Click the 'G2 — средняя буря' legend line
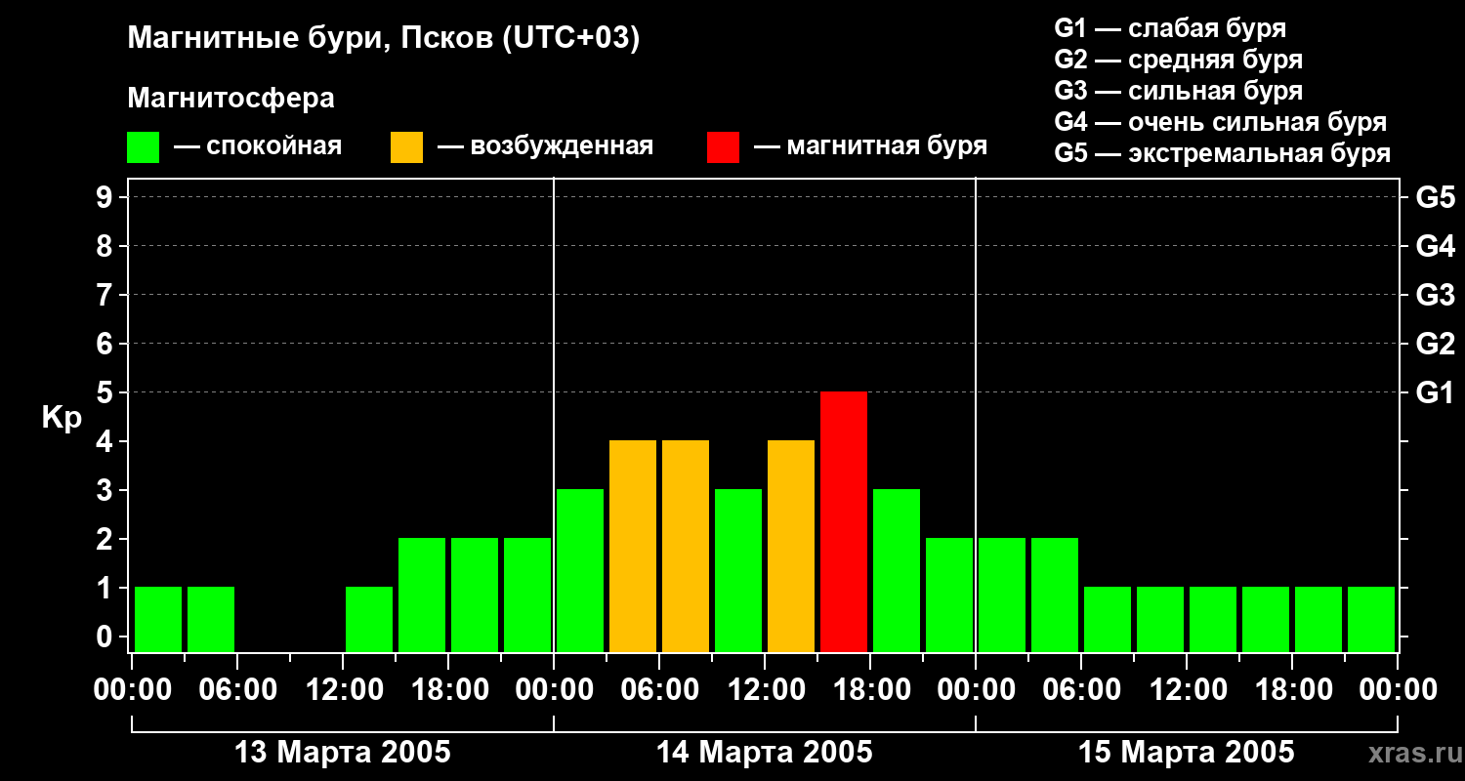The width and height of the screenshot is (1465, 781). (1178, 60)
